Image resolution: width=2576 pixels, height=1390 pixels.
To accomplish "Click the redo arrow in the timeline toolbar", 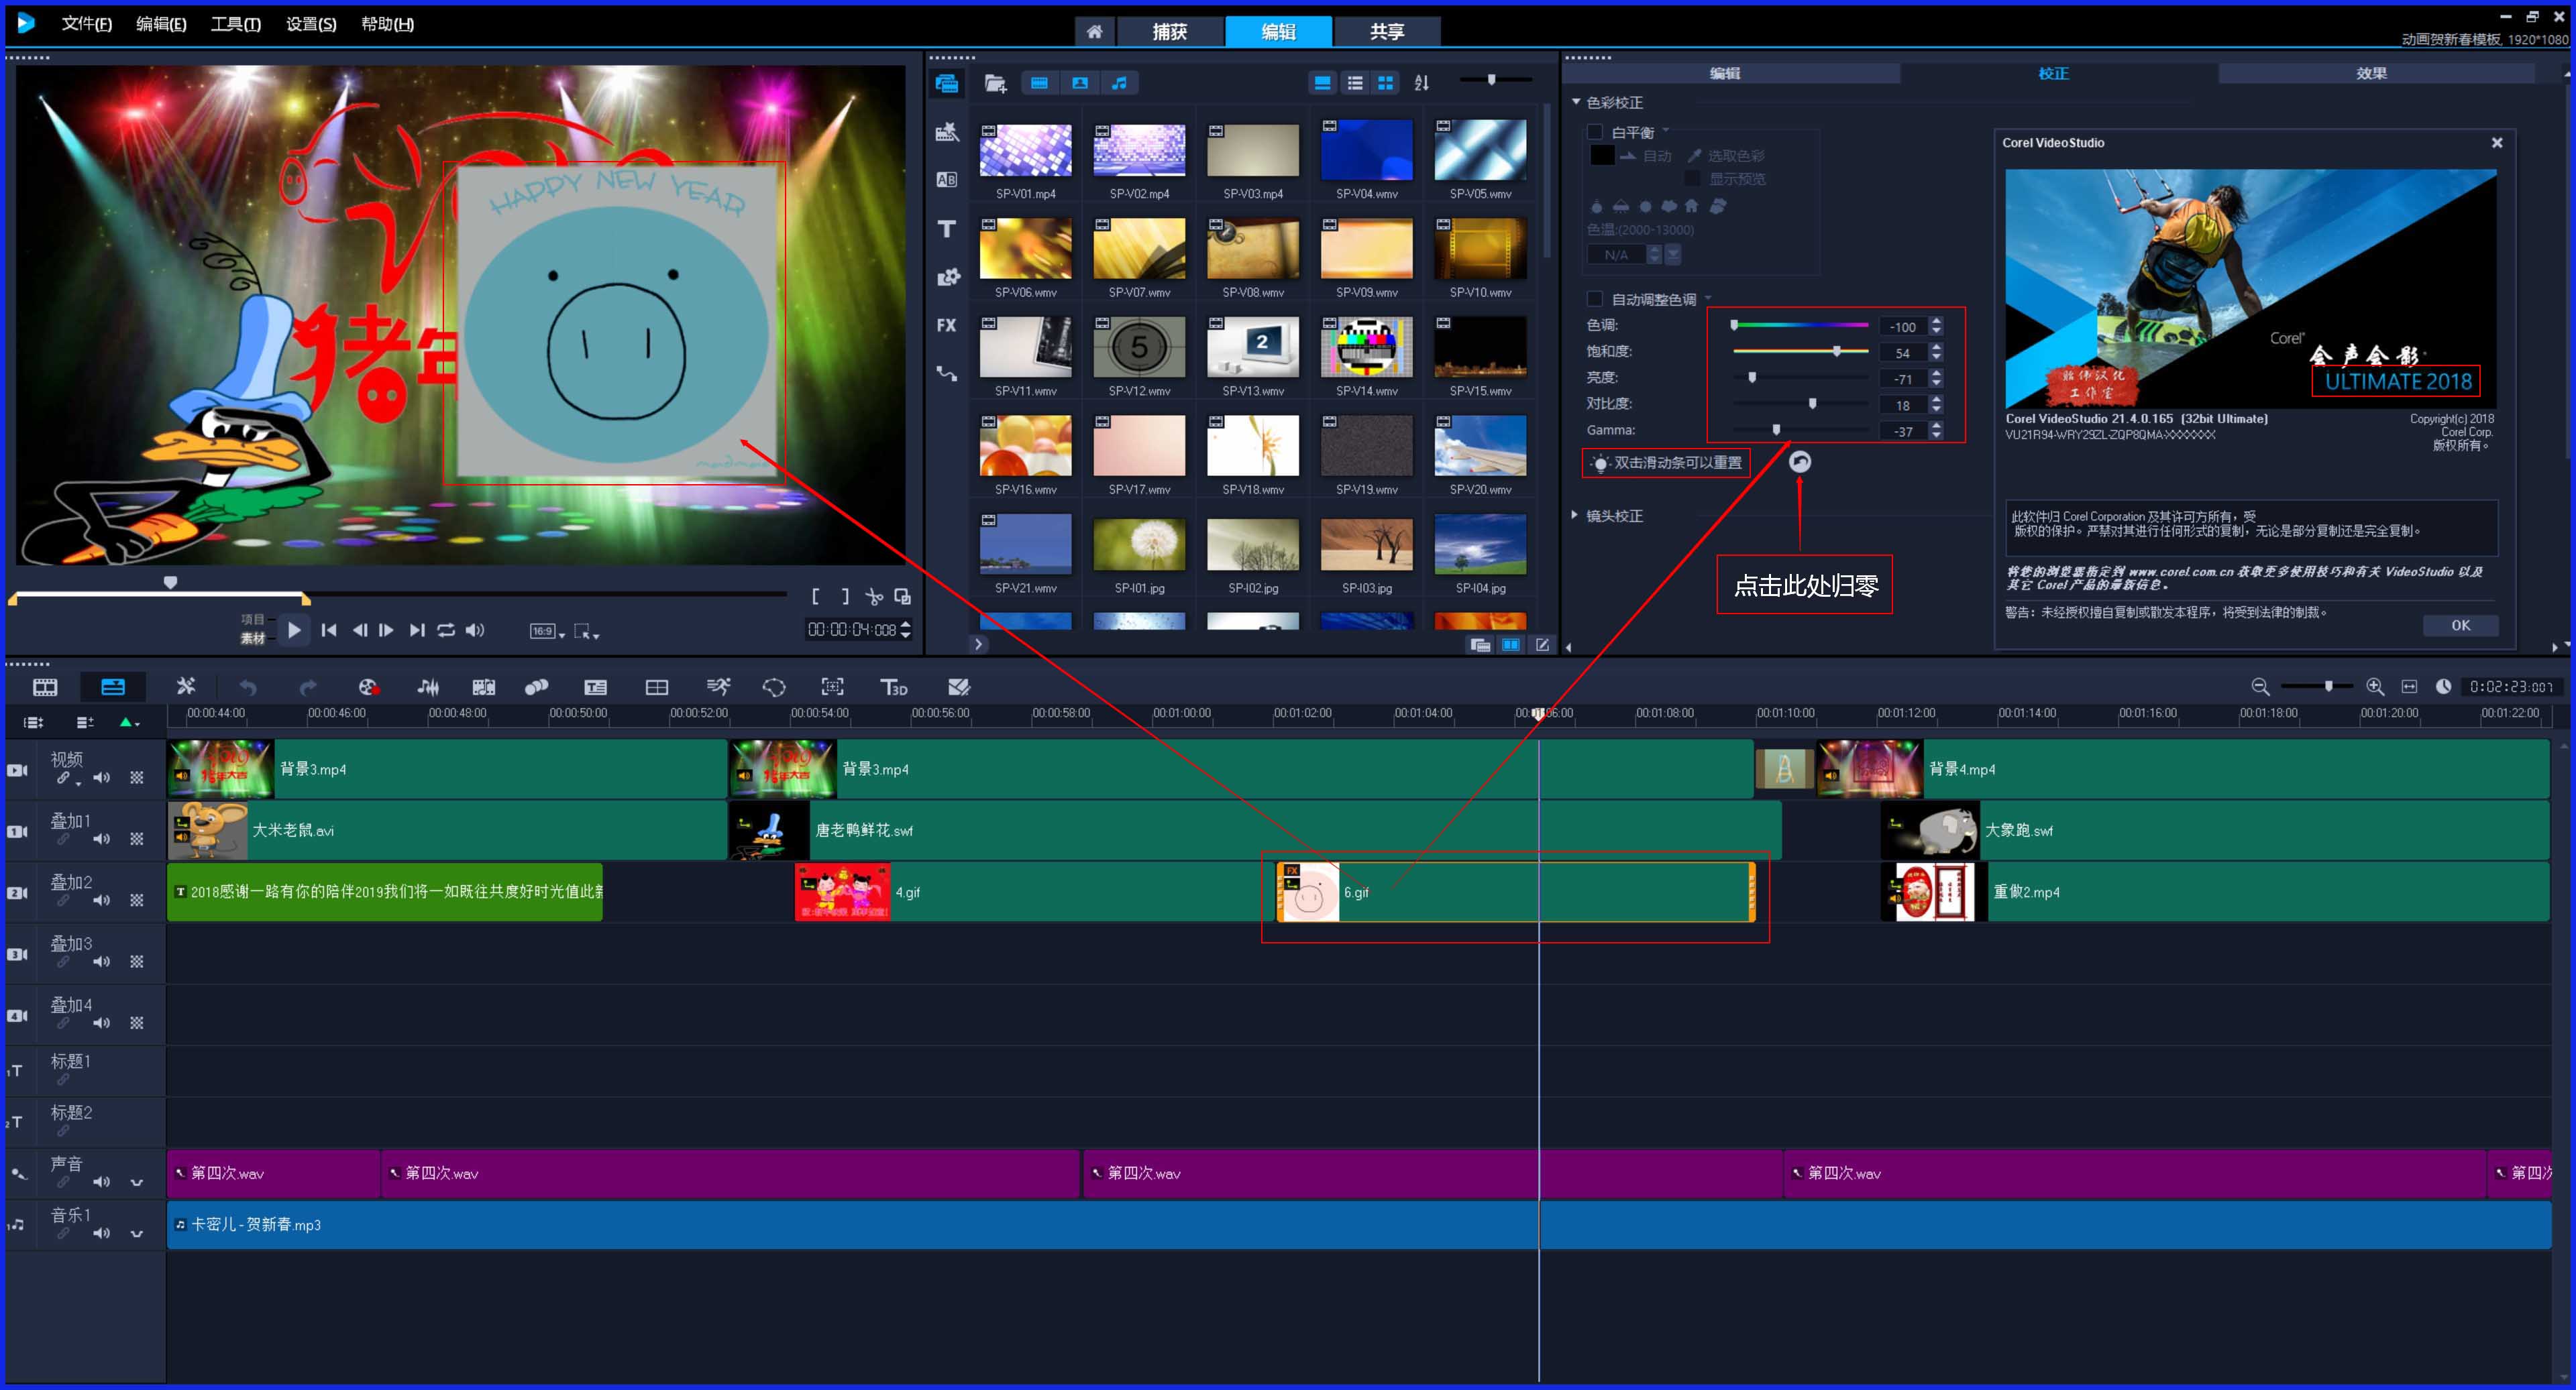I will 308,687.
